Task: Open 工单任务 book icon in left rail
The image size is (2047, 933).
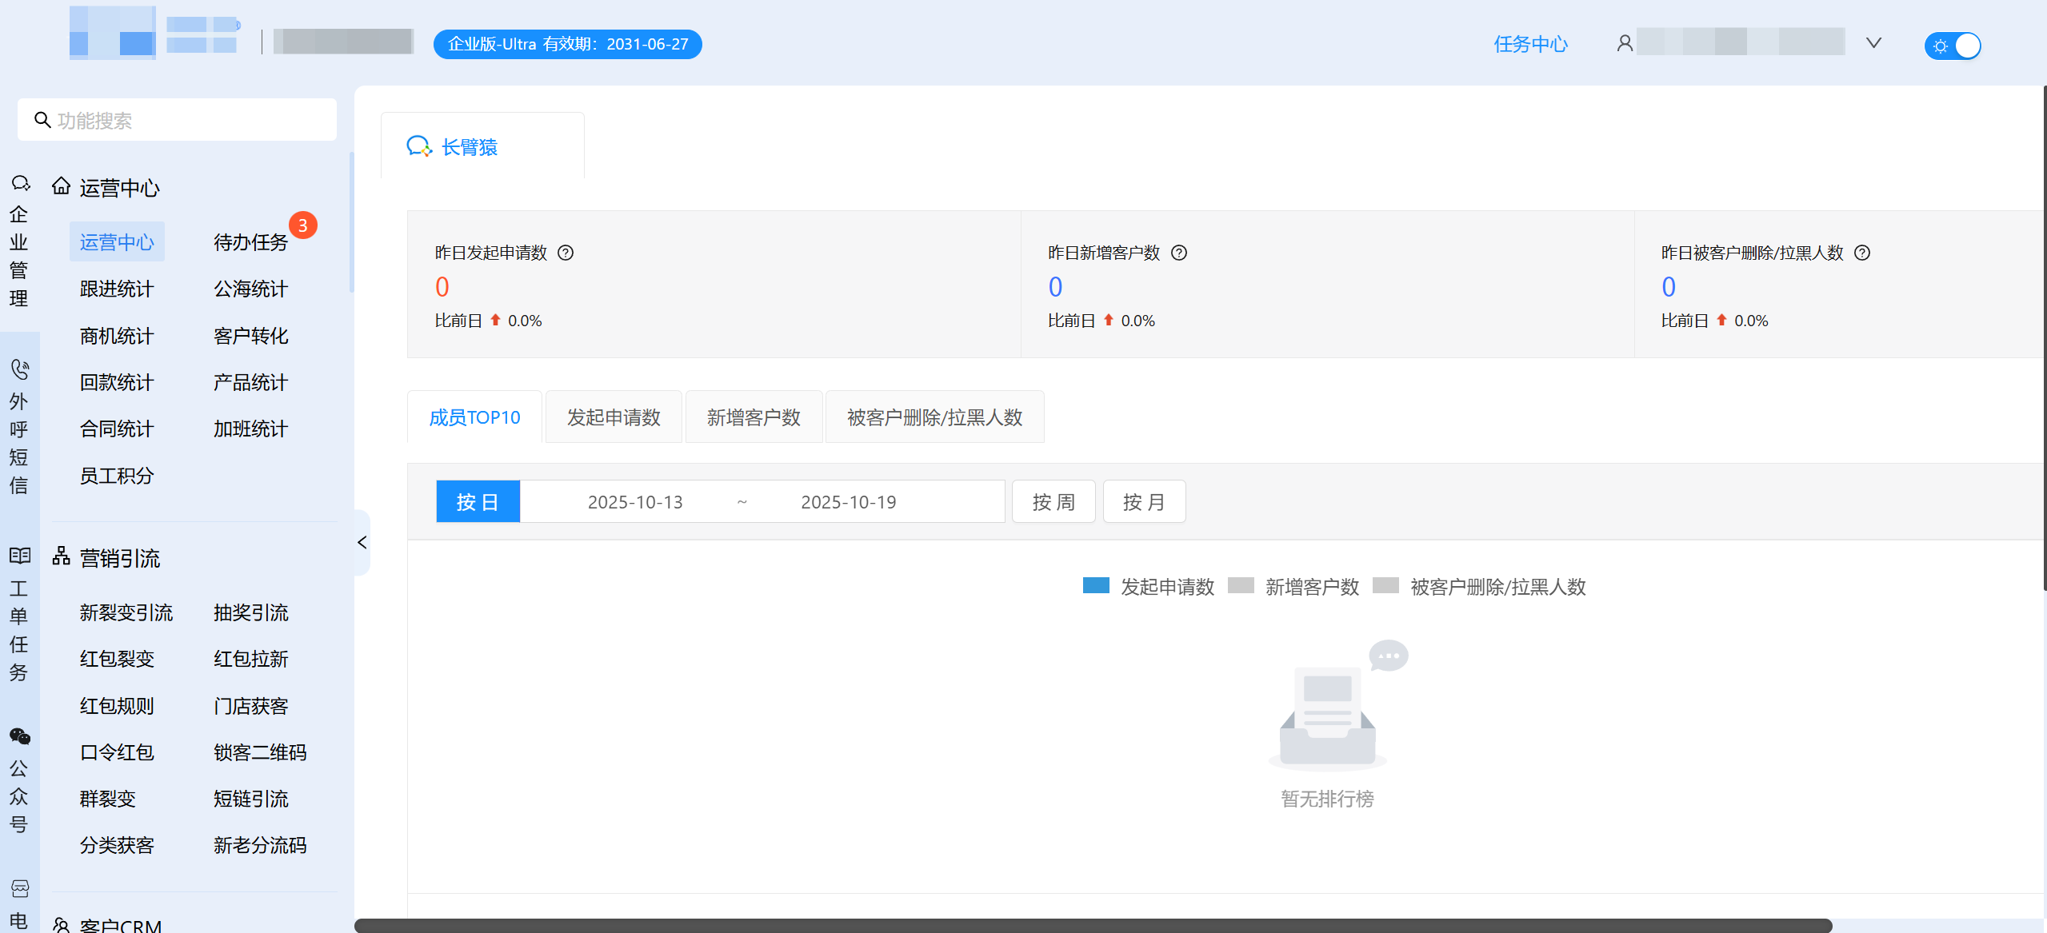Action: (20, 556)
